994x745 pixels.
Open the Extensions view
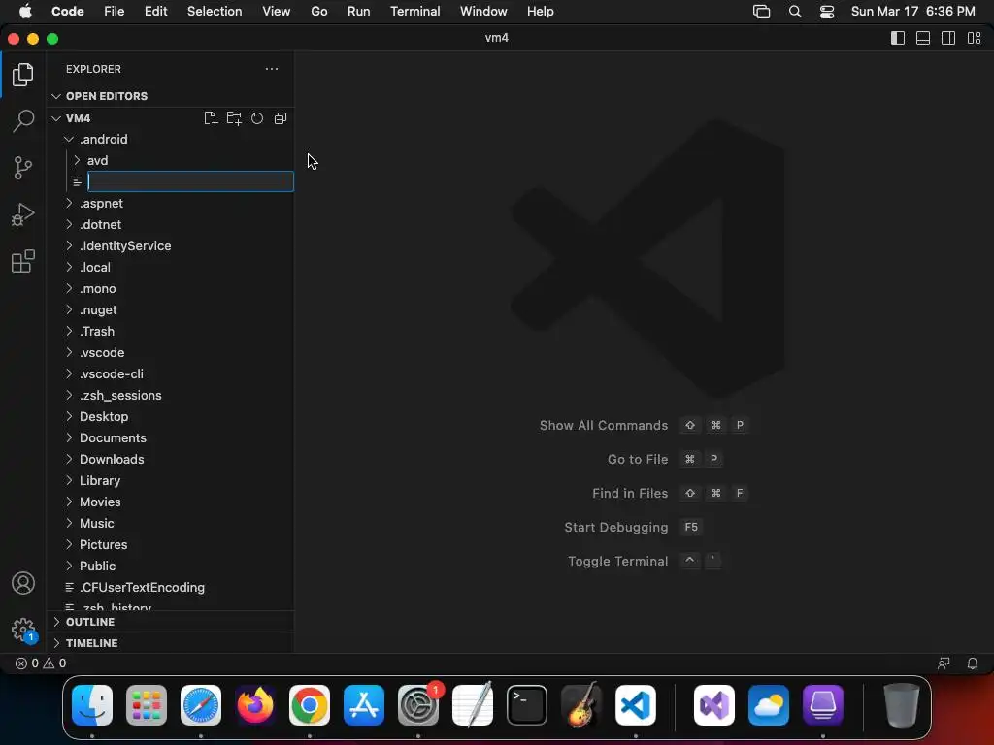tap(23, 261)
